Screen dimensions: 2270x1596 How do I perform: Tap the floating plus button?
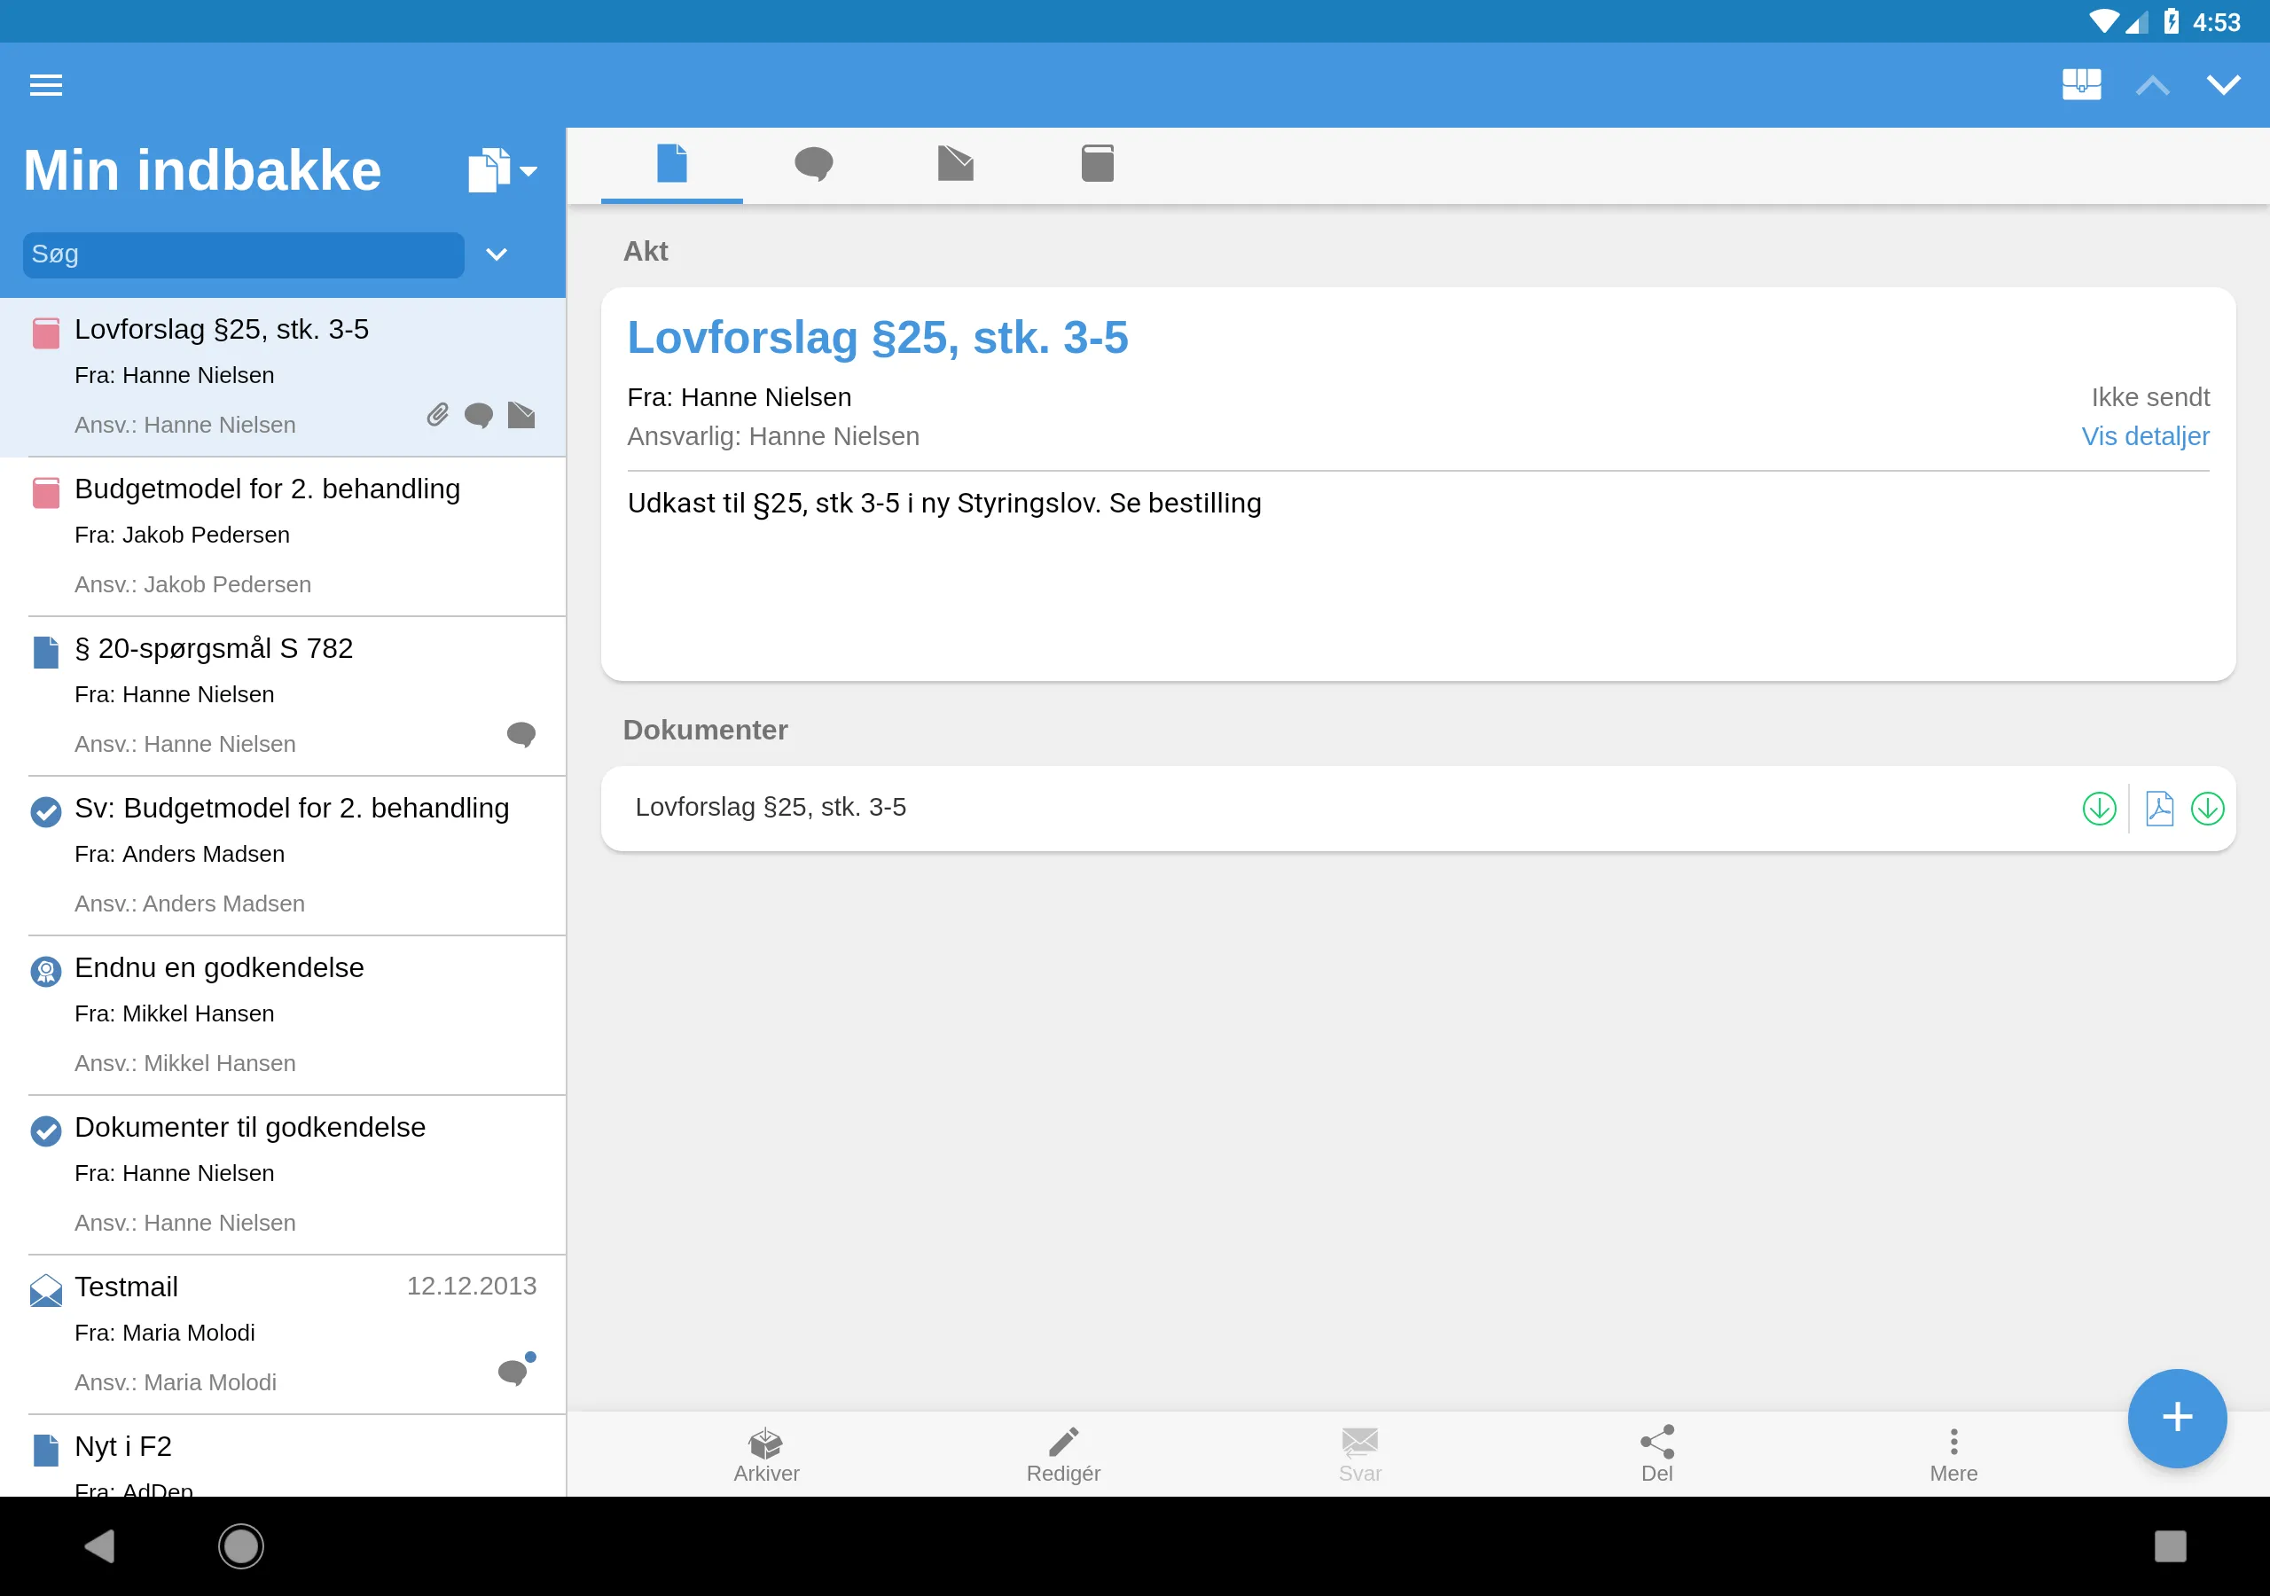pyautogui.click(x=2176, y=1417)
